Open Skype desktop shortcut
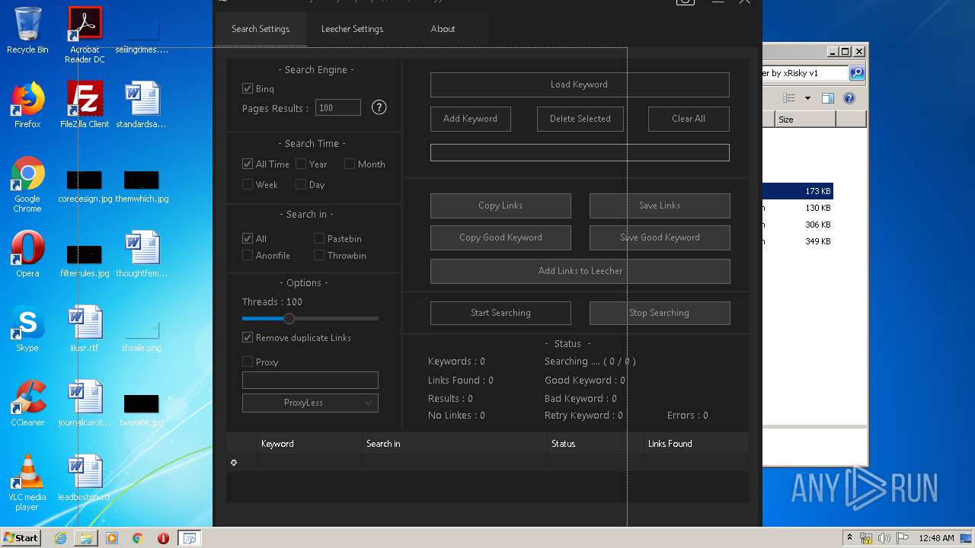The width and height of the screenshot is (975, 548). click(27, 329)
